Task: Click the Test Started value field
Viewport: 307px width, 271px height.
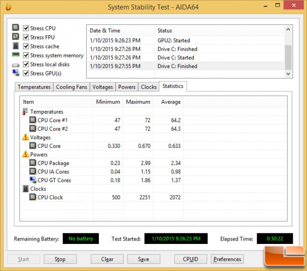Action: coord(176,239)
